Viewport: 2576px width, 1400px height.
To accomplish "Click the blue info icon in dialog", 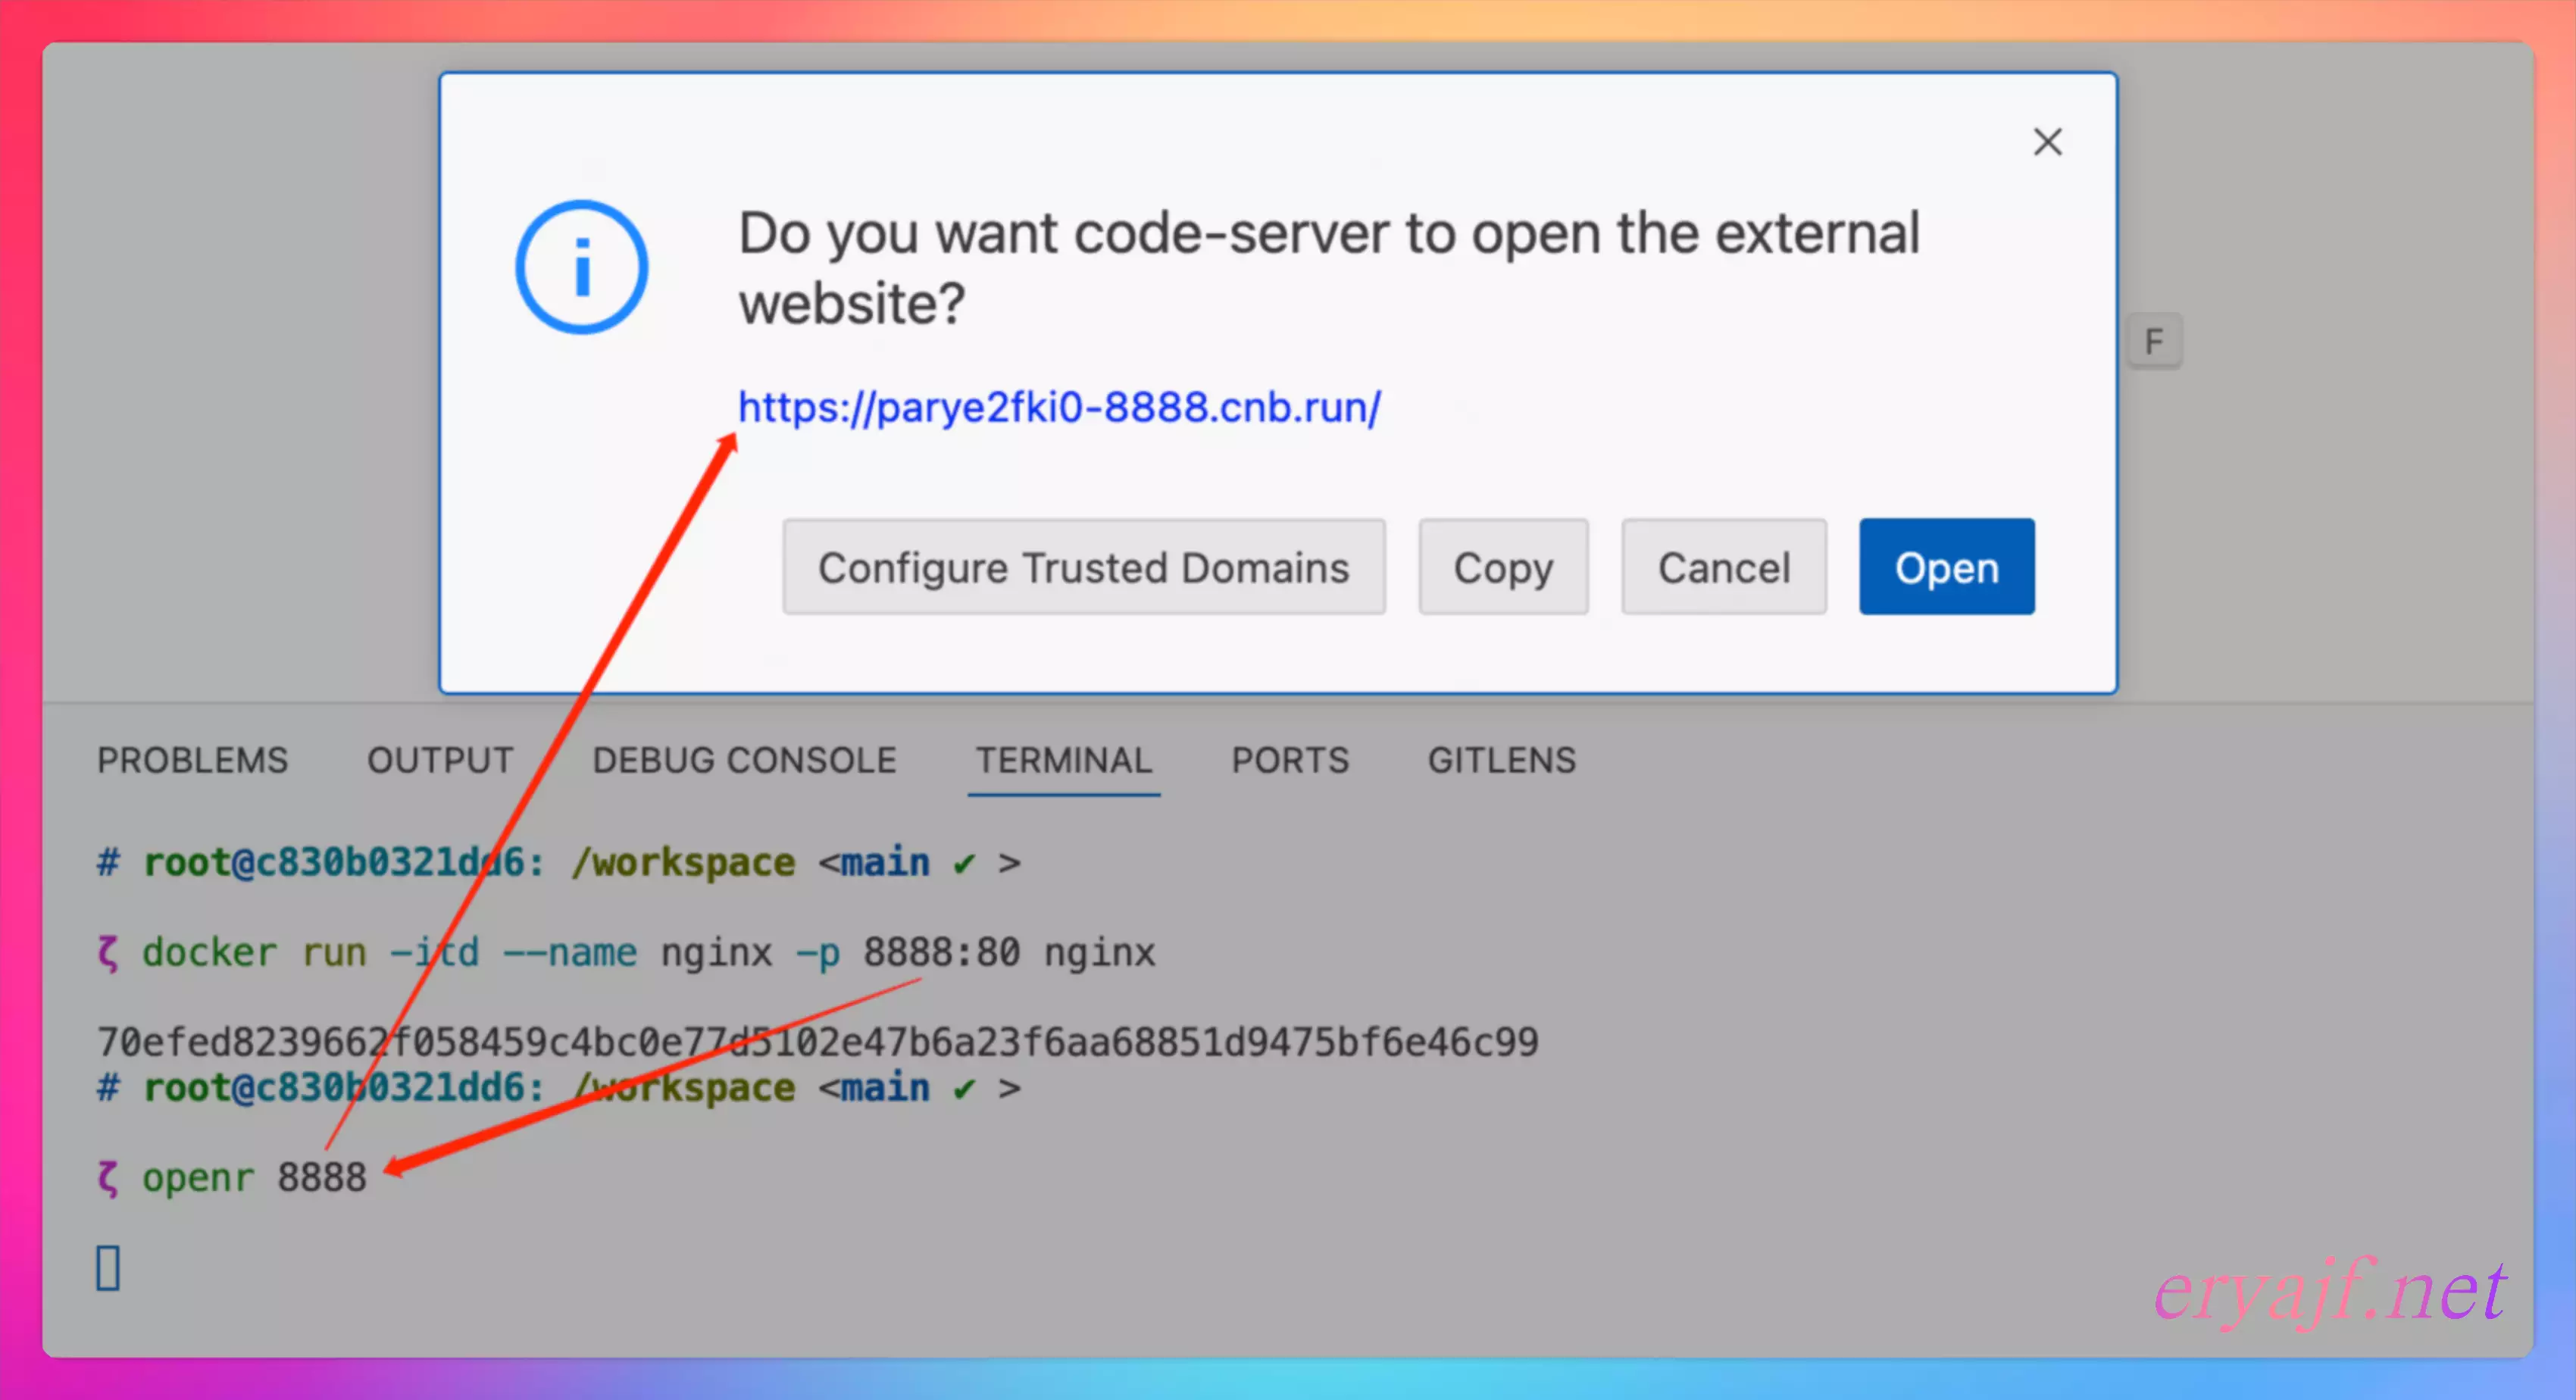I will tap(581, 267).
